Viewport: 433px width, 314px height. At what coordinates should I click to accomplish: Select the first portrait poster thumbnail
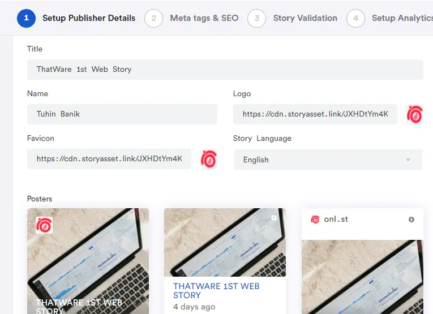[88, 261]
